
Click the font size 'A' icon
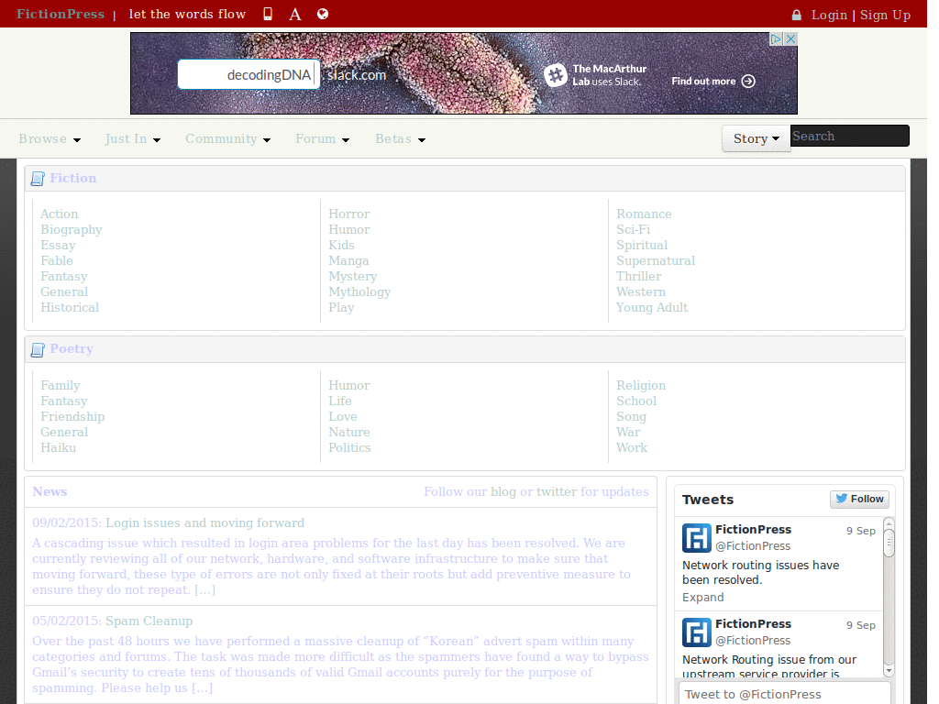click(x=295, y=15)
